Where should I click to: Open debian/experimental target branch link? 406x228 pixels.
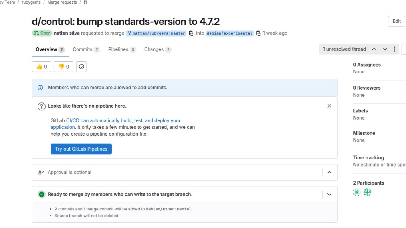pyautogui.click(x=230, y=33)
